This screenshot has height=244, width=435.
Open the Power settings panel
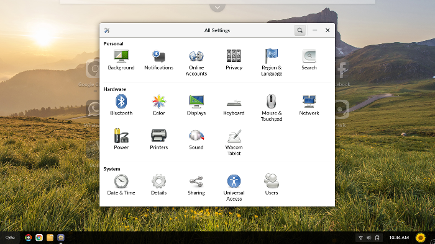[121, 139]
